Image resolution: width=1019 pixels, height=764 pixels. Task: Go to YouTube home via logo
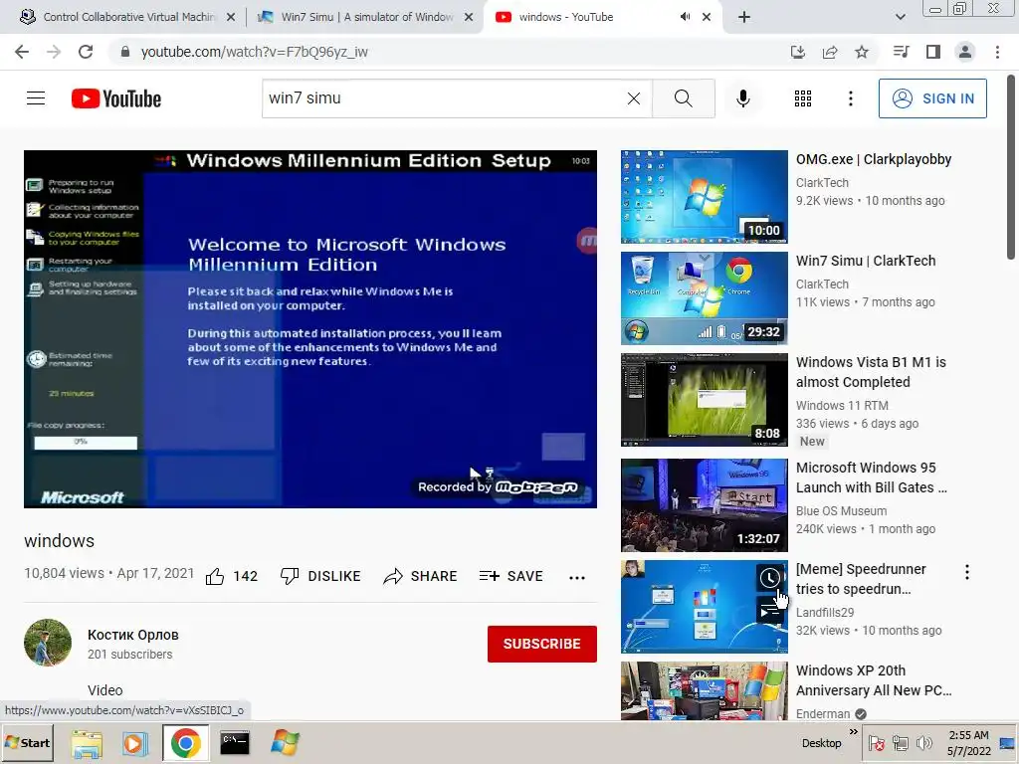tap(116, 98)
